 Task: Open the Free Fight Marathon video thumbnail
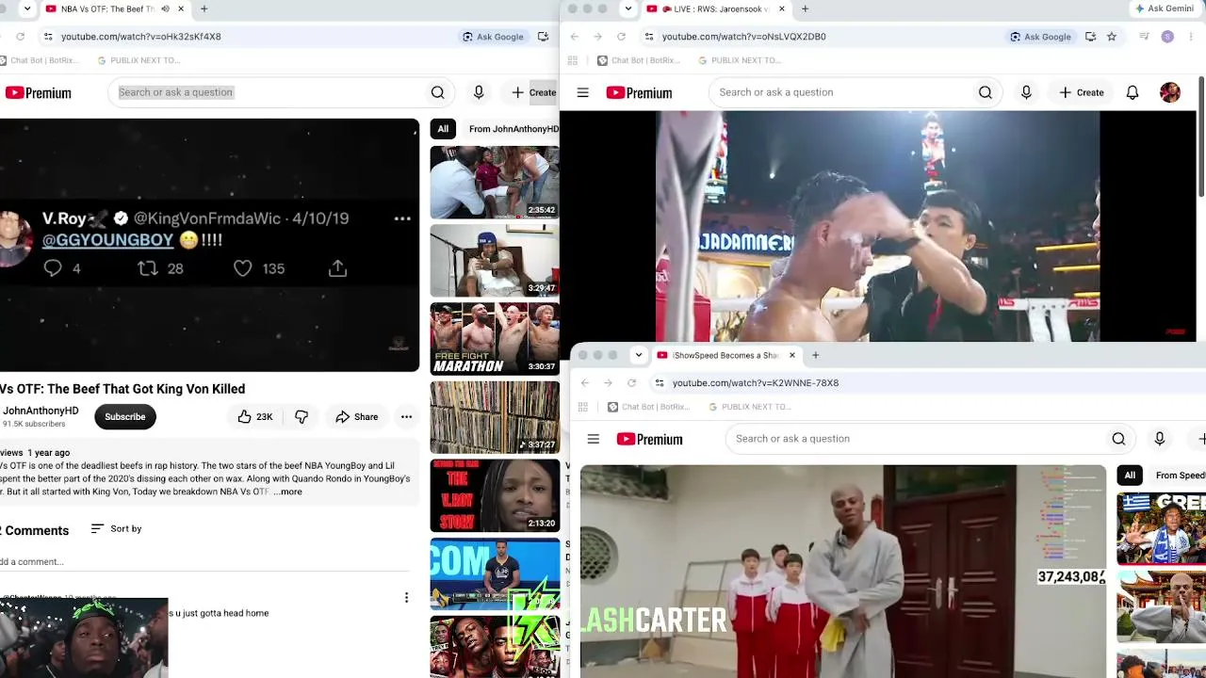pyautogui.click(x=495, y=339)
